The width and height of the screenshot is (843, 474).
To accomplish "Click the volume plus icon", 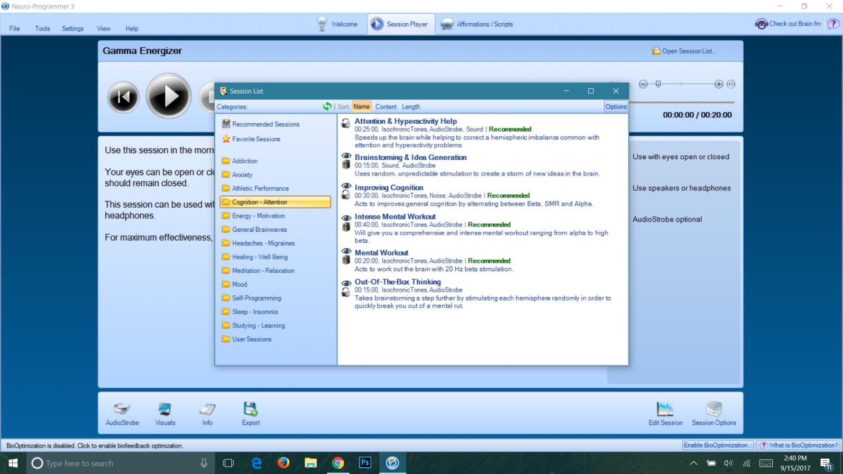I will click(x=719, y=84).
